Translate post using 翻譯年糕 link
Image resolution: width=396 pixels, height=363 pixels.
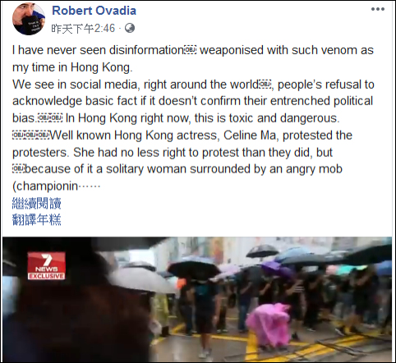point(37,219)
